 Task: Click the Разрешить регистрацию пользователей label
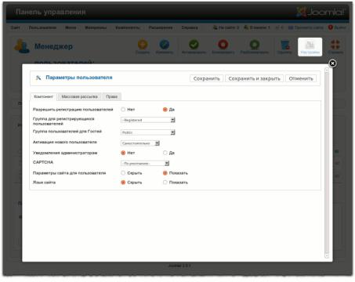click(73, 110)
